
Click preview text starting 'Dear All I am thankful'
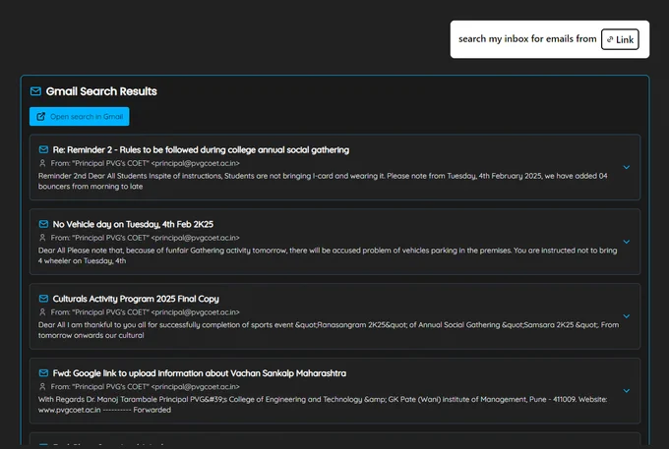coord(329,330)
